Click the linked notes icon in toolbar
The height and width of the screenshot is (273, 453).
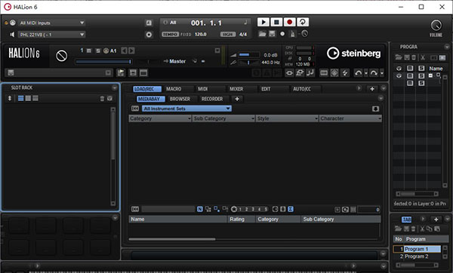[x=310, y=72]
